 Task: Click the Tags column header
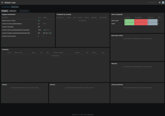click(103, 53)
